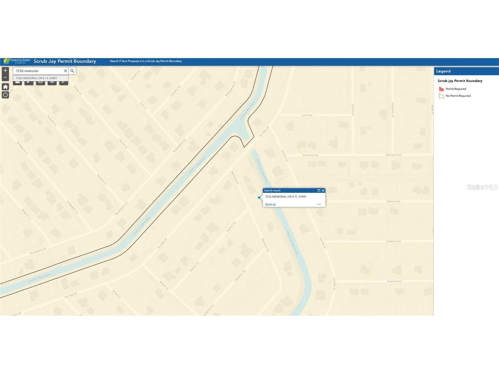Click the Legend panel header
This screenshot has width=499, height=374.
click(x=444, y=71)
